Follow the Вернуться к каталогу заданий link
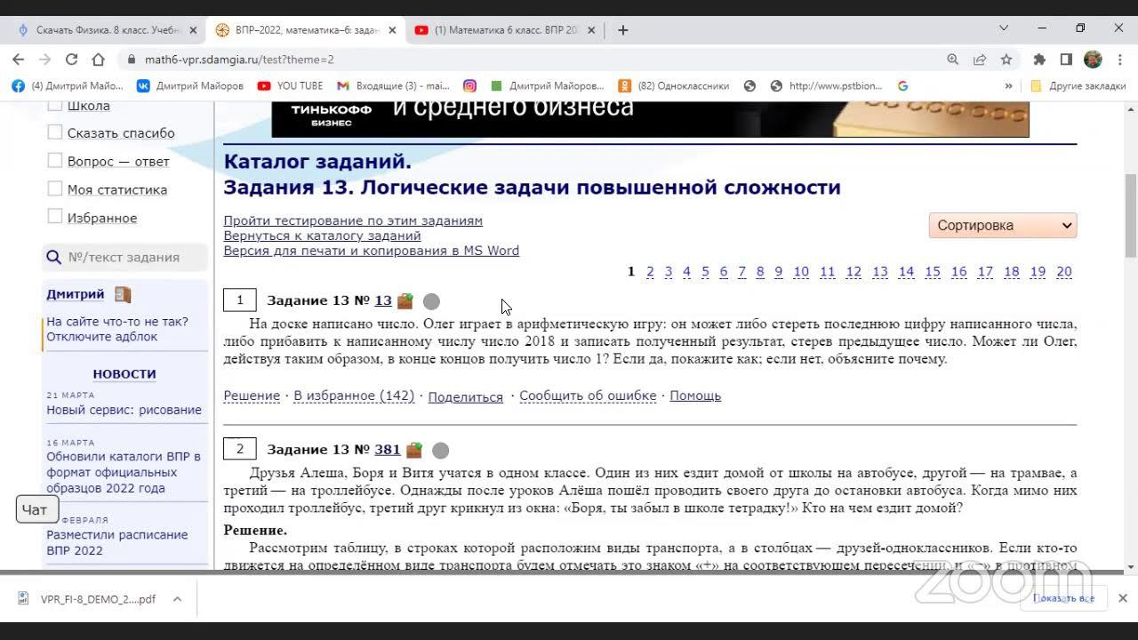1138x640 pixels. pos(322,236)
